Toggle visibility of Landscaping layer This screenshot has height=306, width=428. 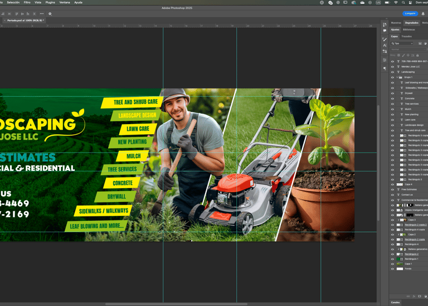392,72
